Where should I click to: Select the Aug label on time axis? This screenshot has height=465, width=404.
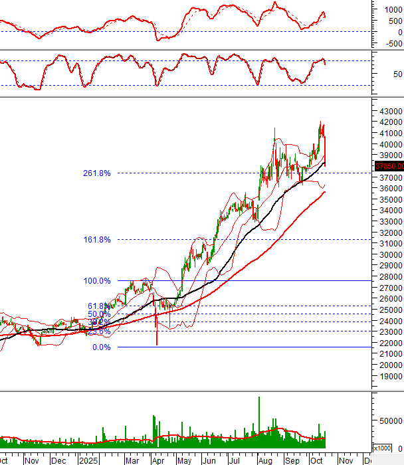[x=264, y=460]
